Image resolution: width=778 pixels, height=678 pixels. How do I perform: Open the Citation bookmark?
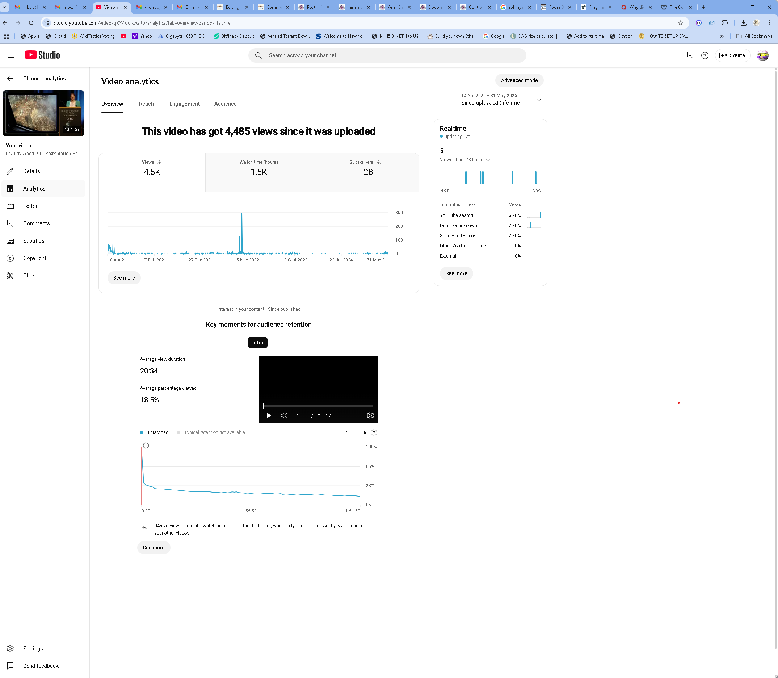(x=621, y=36)
